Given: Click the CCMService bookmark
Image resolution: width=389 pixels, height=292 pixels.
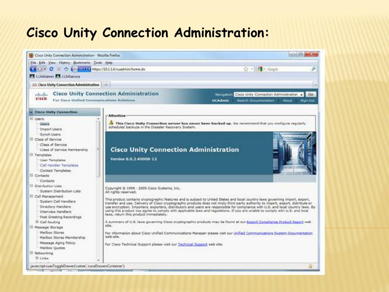Looking at the screenshot, I should tap(68, 76).
